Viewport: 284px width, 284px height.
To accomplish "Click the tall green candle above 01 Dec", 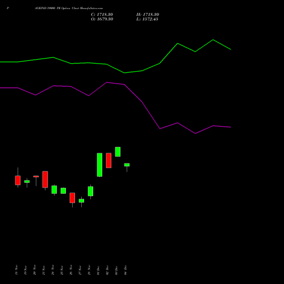I will pos(99,165).
